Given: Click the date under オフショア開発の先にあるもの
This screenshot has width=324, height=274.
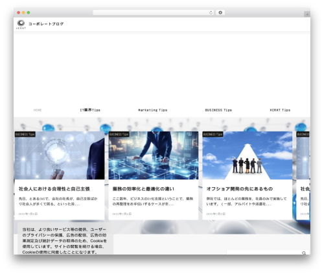Looking at the screenshot, I should click(x=216, y=214).
